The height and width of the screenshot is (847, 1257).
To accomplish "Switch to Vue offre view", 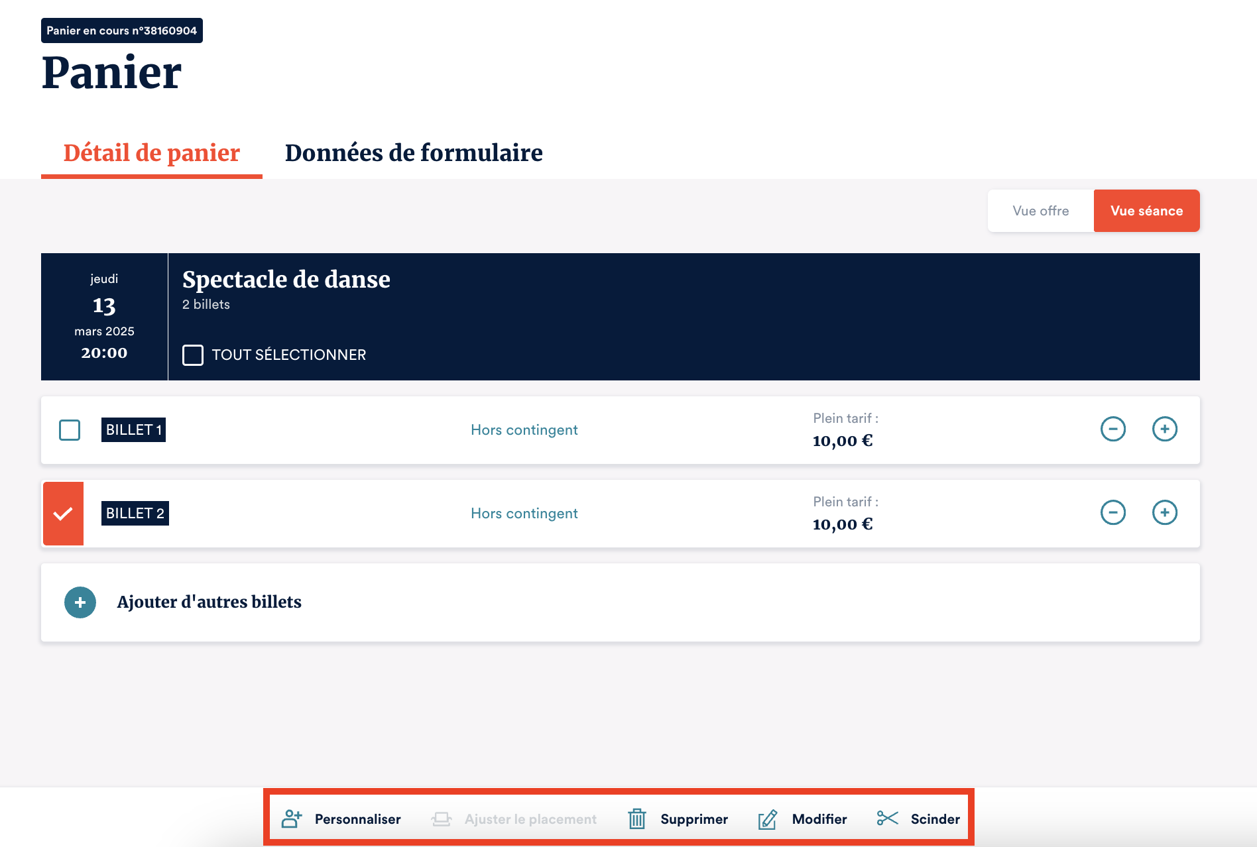I will pyautogui.click(x=1040, y=211).
